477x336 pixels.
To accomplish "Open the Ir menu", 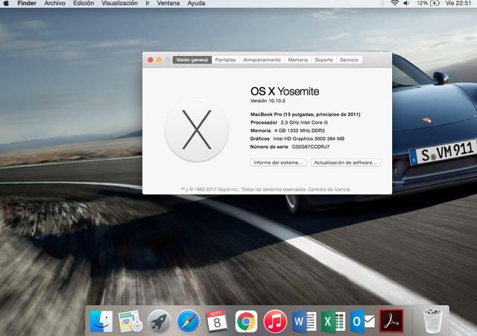I will coord(148,3).
